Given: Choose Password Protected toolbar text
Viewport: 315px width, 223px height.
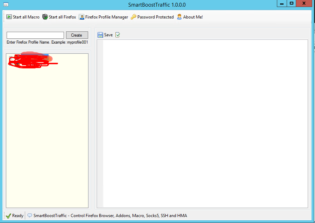Looking at the screenshot, I should tap(156, 17).
